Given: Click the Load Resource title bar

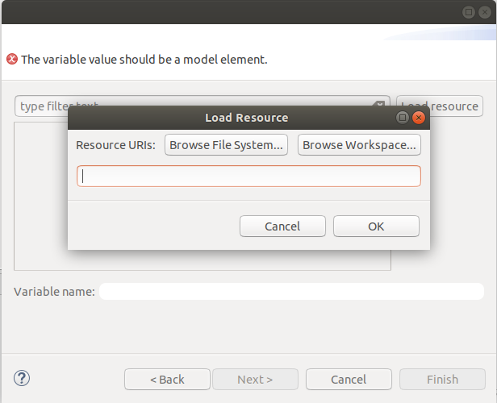Looking at the screenshot, I should click(x=246, y=118).
